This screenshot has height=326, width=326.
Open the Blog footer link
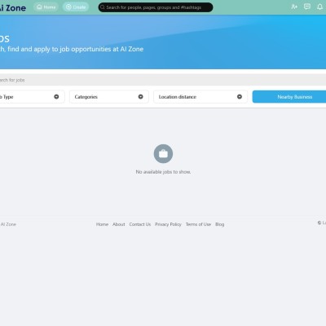[220, 224]
